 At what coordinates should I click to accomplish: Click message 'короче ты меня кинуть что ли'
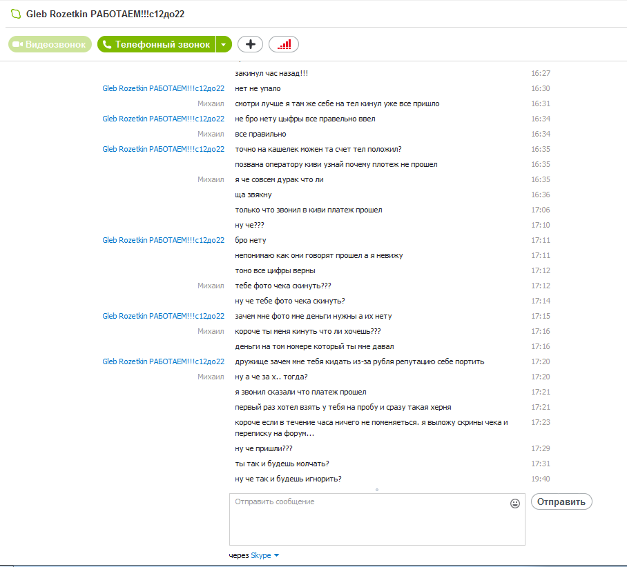coord(308,332)
